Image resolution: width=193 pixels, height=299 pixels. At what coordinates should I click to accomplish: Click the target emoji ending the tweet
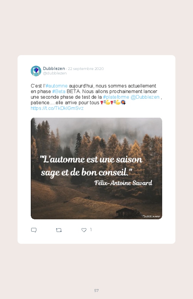pyautogui.click(x=123, y=102)
